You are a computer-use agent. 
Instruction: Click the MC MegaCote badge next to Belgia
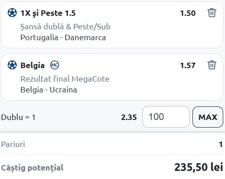point(55,65)
